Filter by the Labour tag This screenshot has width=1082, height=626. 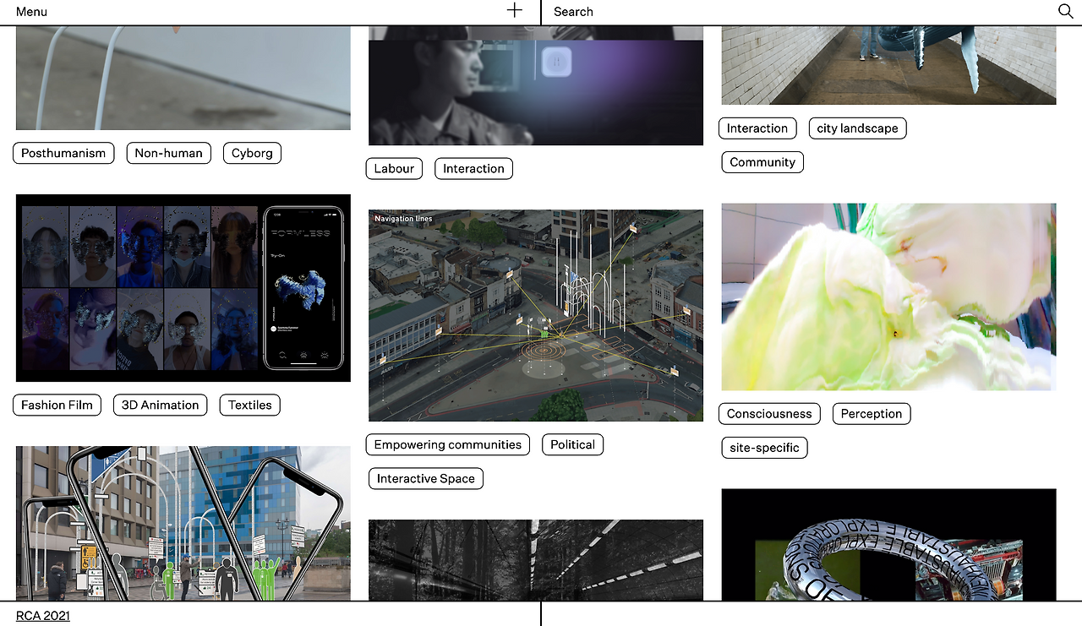click(x=394, y=168)
